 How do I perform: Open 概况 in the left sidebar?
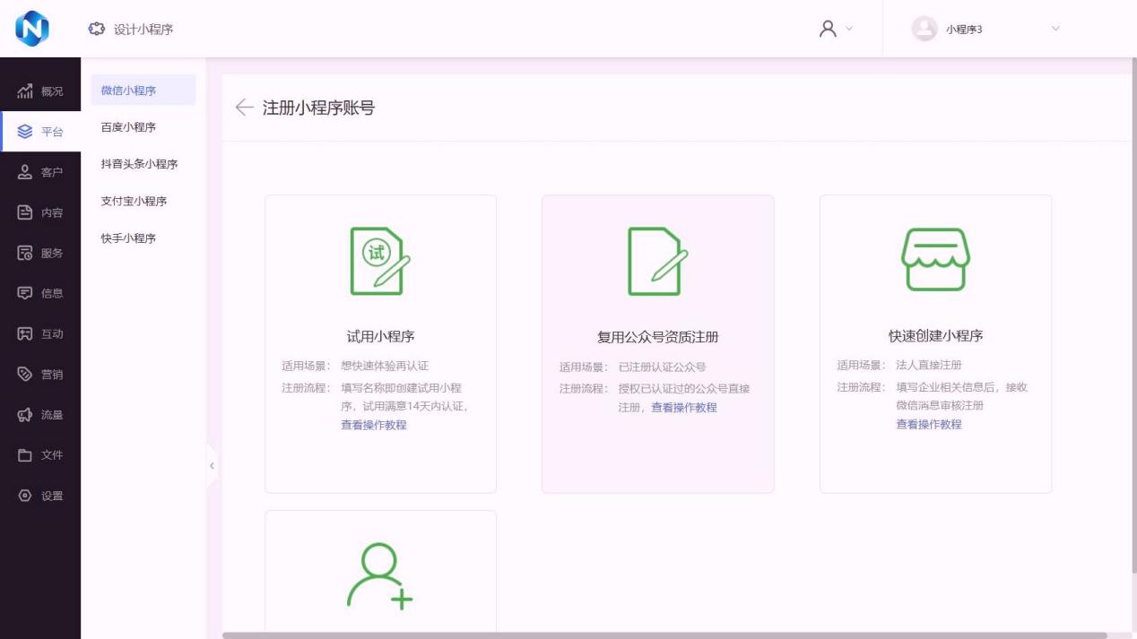click(x=40, y=91)
